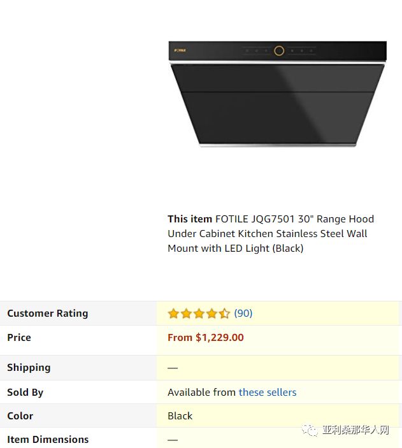Click the 'This item' bold label
Viewport: 402px width, 448px height.
point(190,219)
